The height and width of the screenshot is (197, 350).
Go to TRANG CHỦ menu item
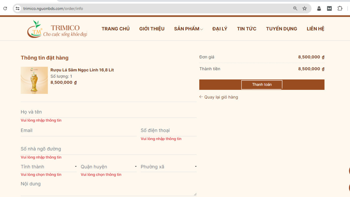pos(116,29)
